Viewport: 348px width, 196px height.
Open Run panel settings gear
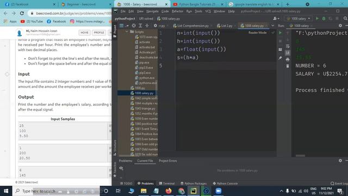tap(340, 26)
